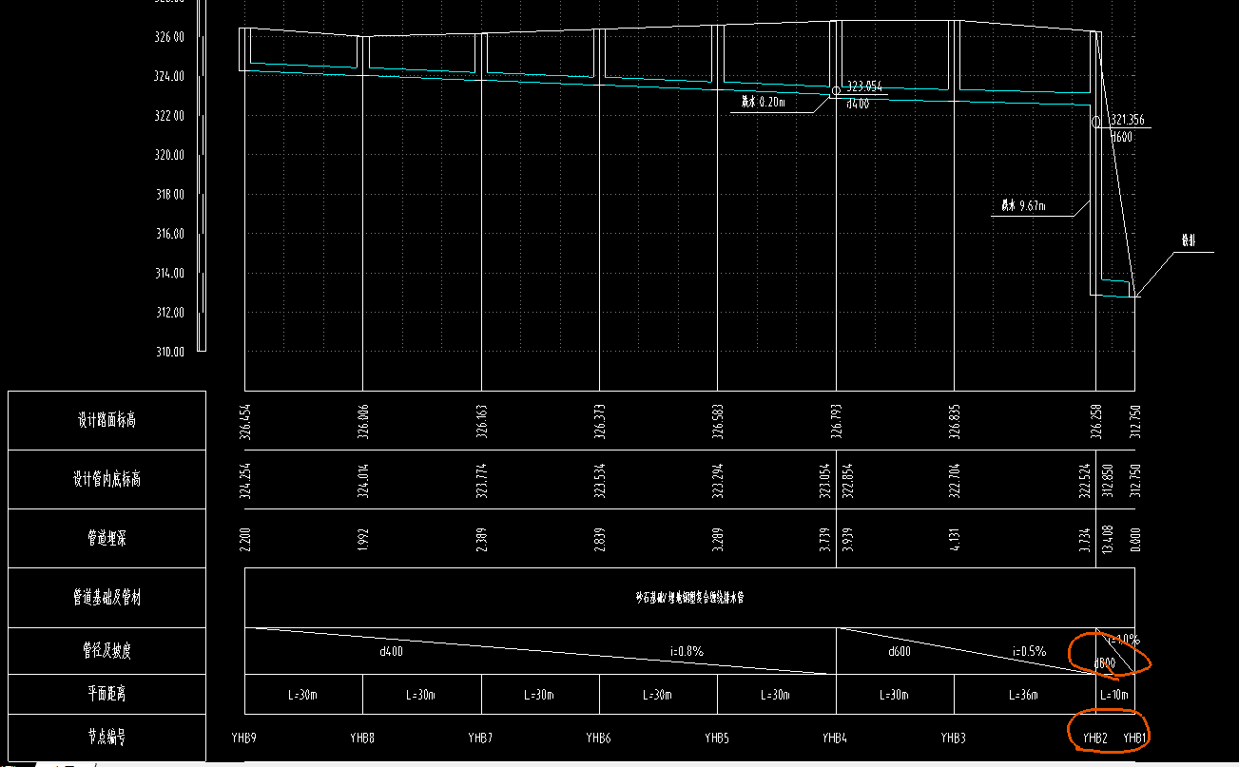Select the 跌水 0.20m drop annotation
The height and width of the screenshot is (767, 1239).
tap(765, 101)
